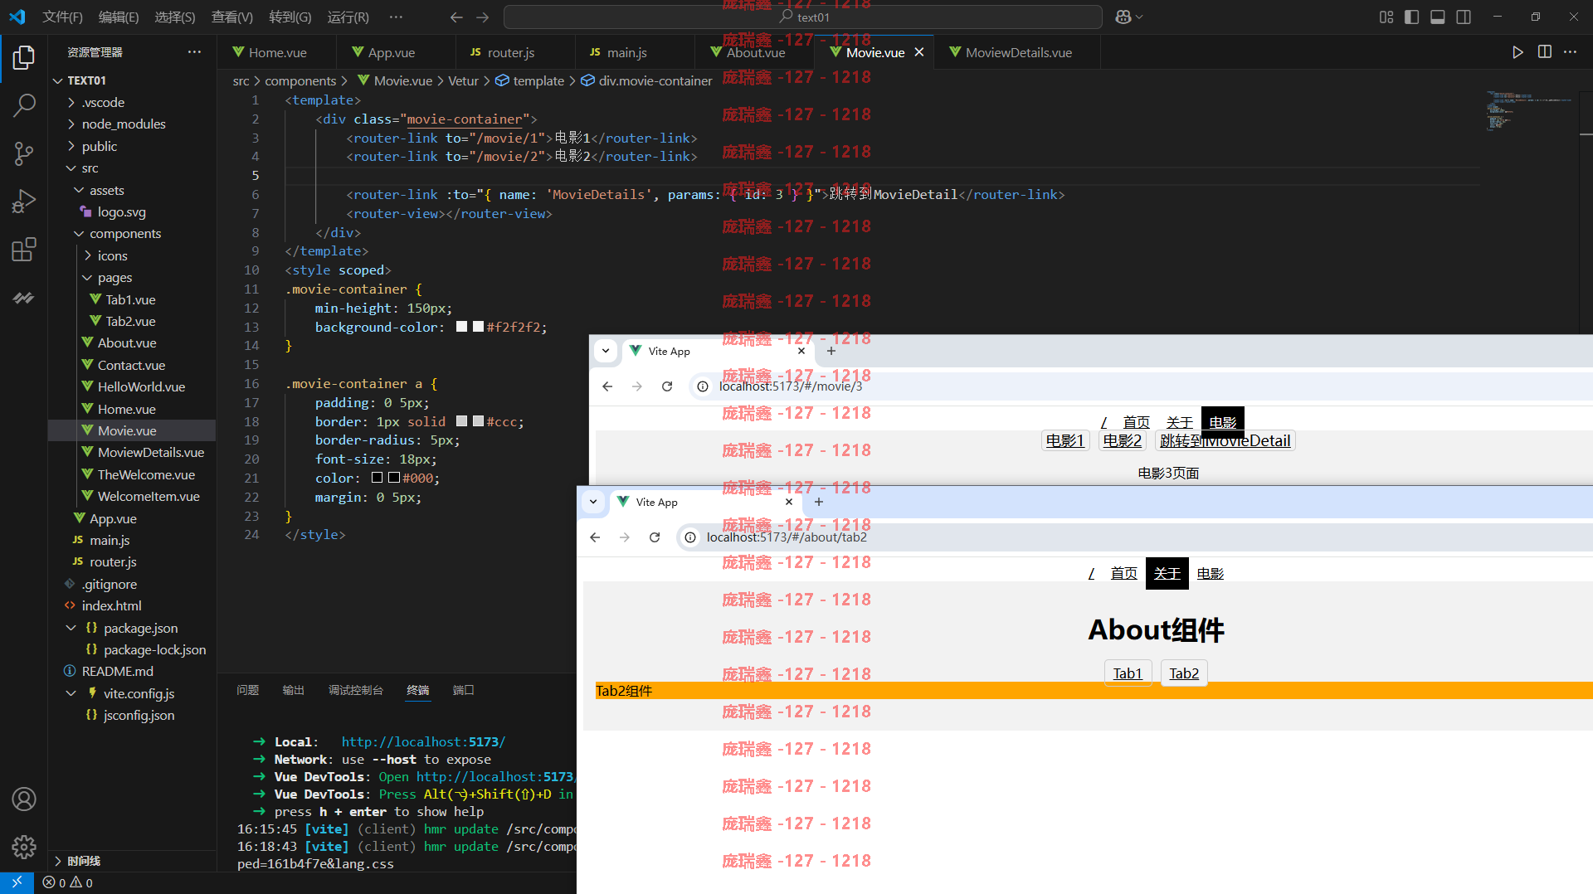Click the remote window status bar icon
1593x894 pixels.
point(17,882)
